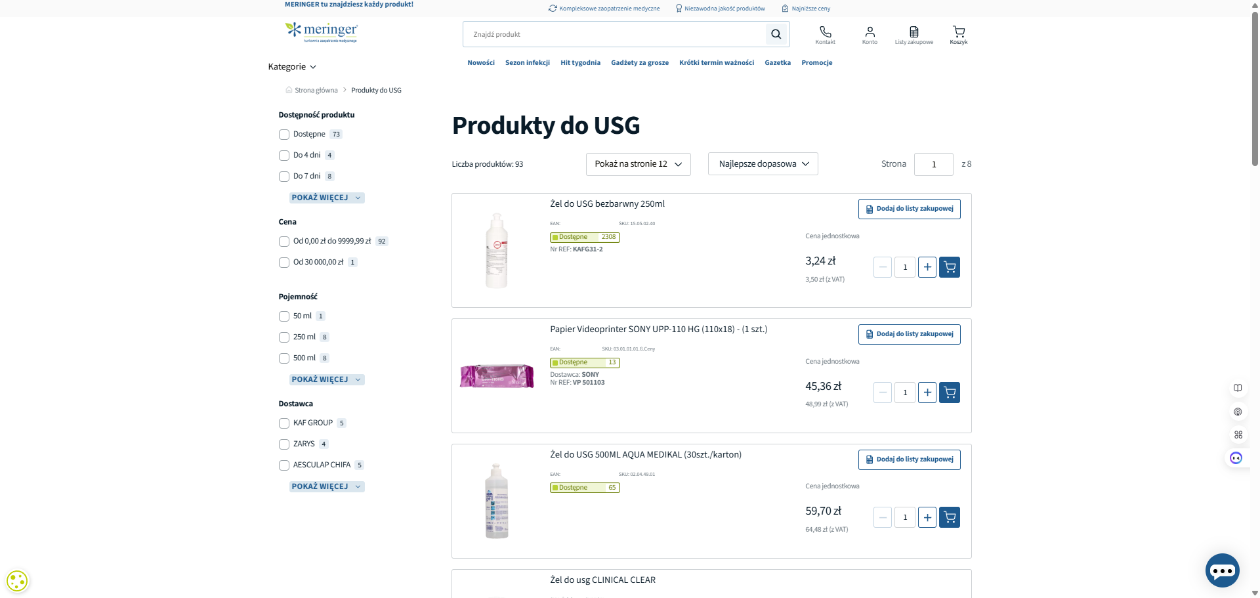Viewport: 1260px width, 598px height.
Task: Expand the Kategorie menu
Action: point(292,67)
